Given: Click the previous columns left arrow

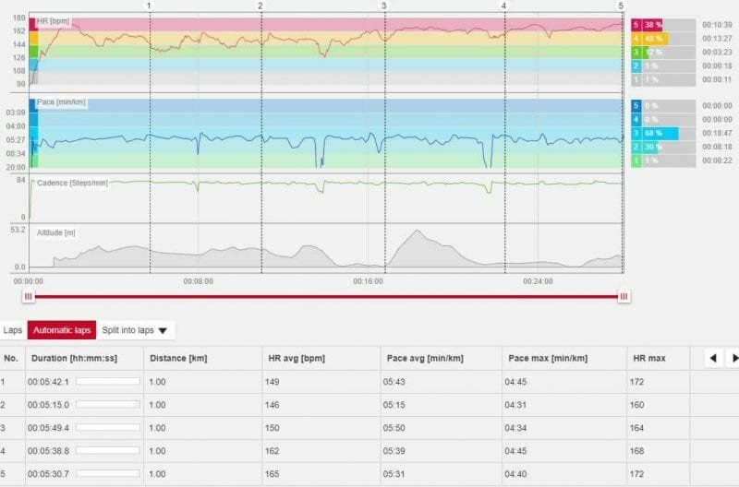Looking at the screenshot, I should click(x=714, y=358).
